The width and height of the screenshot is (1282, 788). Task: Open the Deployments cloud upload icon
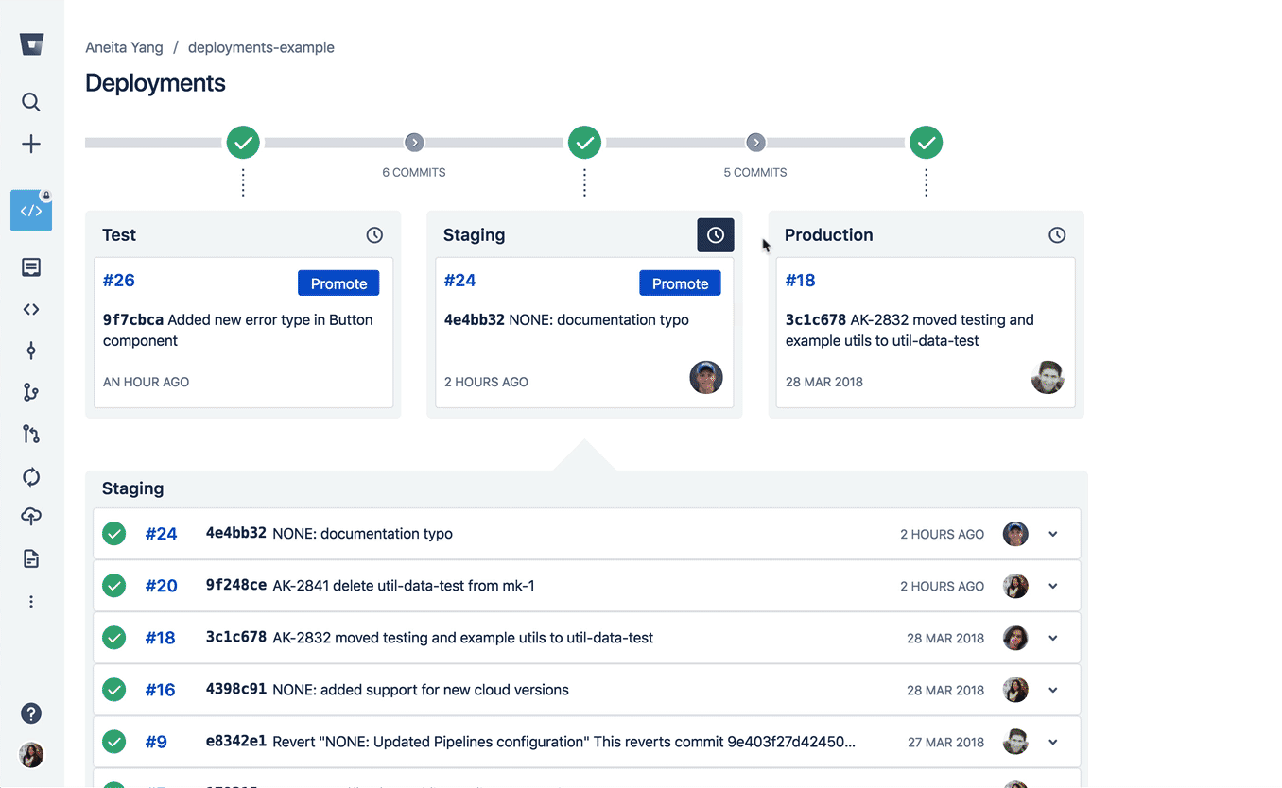point(31,517)
